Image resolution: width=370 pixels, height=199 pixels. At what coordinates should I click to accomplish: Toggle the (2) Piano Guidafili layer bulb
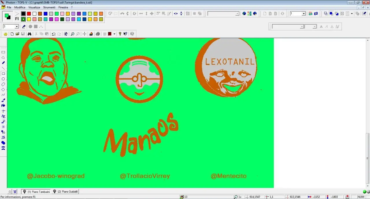pos(55,191)
